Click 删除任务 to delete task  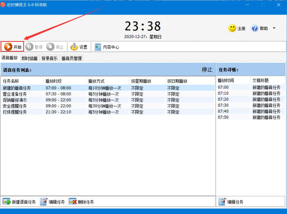[x=82, y=202]
